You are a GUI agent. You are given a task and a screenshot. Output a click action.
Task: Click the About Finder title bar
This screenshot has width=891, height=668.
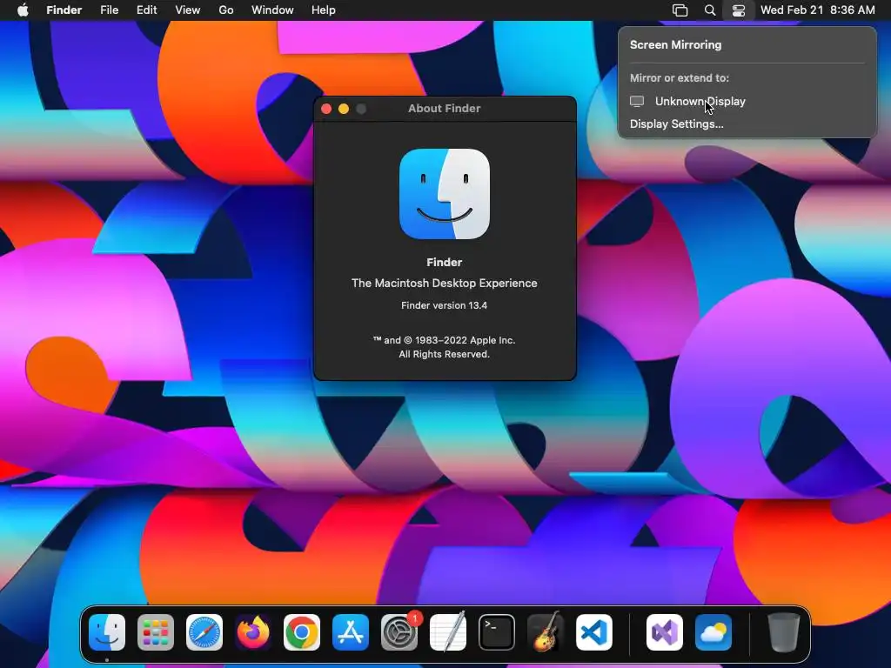click(445, 109)
